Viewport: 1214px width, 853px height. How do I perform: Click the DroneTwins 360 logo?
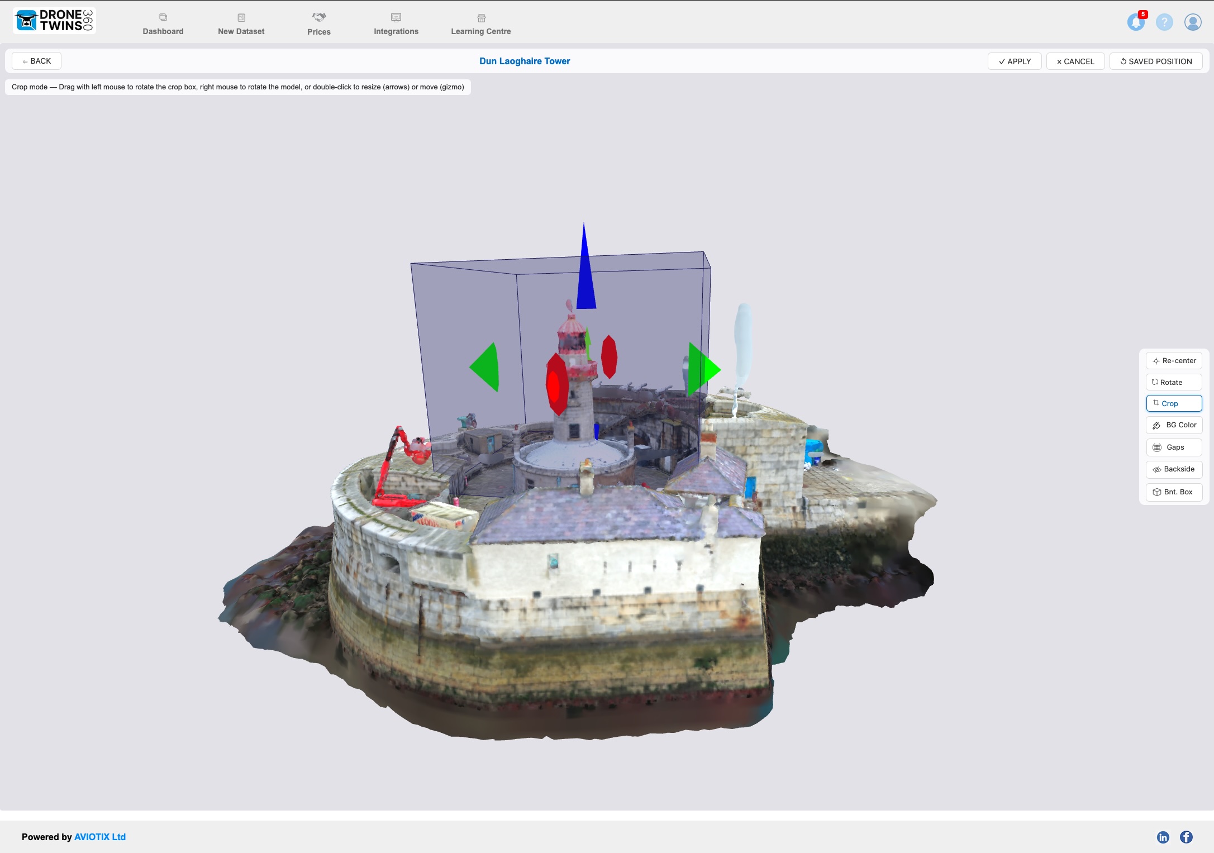point(54,21)
